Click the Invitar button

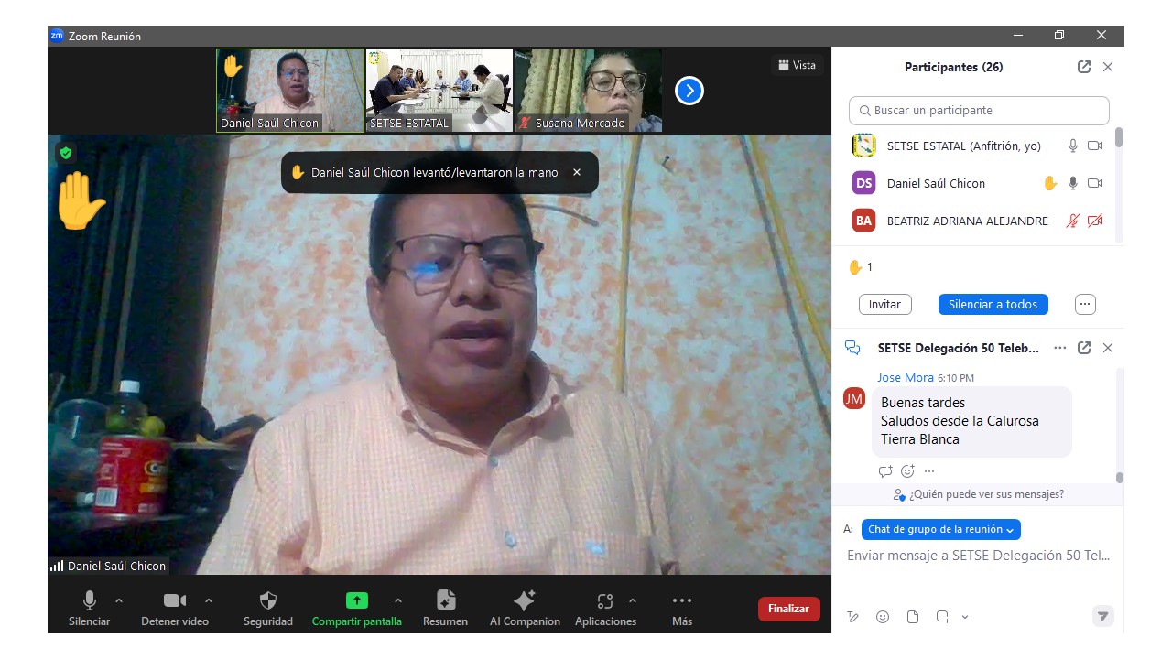pyautogui.click(x=884, y=304)
